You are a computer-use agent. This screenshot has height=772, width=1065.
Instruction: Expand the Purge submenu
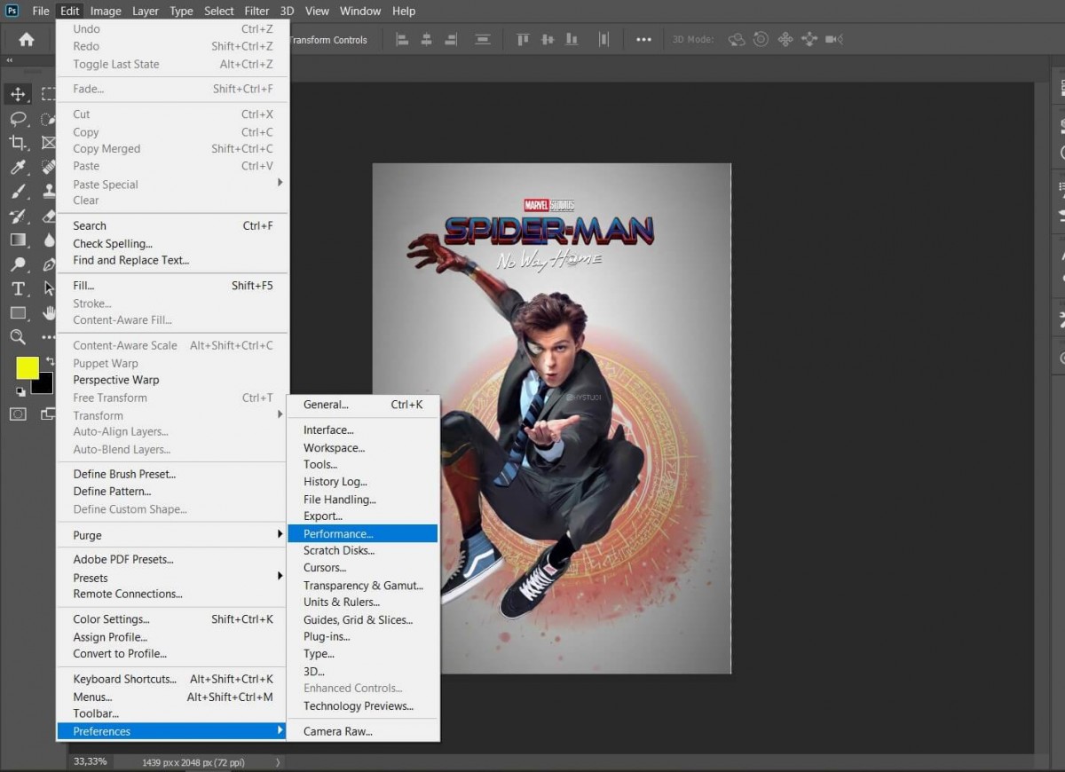172,535
